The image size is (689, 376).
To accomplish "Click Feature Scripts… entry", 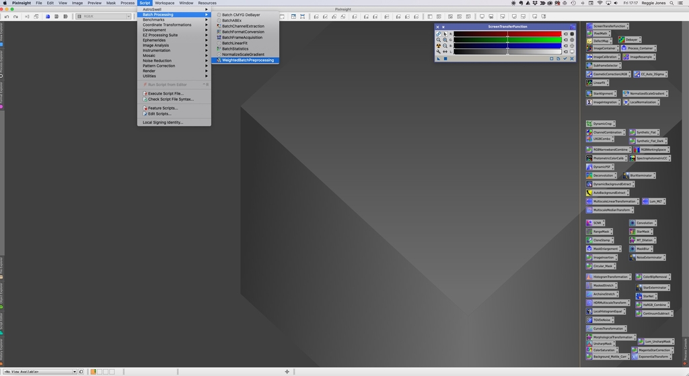I will pyautogui.click(x=163, y=108).
